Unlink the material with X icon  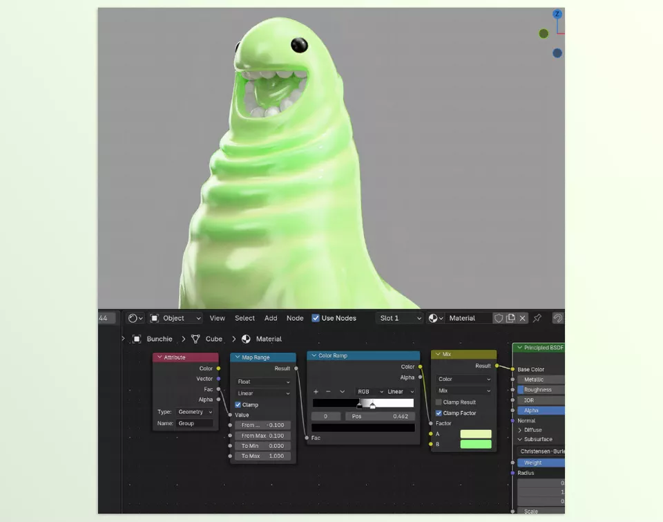pyautogui.click(x=523, y=318)
